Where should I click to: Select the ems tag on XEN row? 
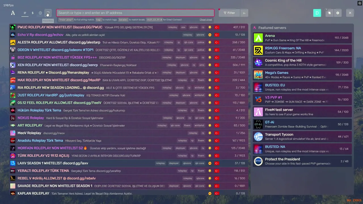coord(202,65)
